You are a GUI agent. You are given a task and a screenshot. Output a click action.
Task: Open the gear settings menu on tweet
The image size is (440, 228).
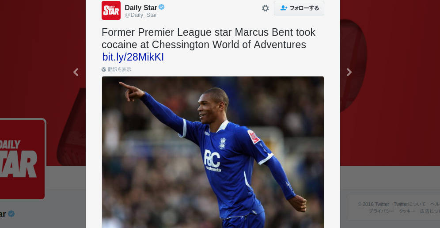[x=265, y=8]
